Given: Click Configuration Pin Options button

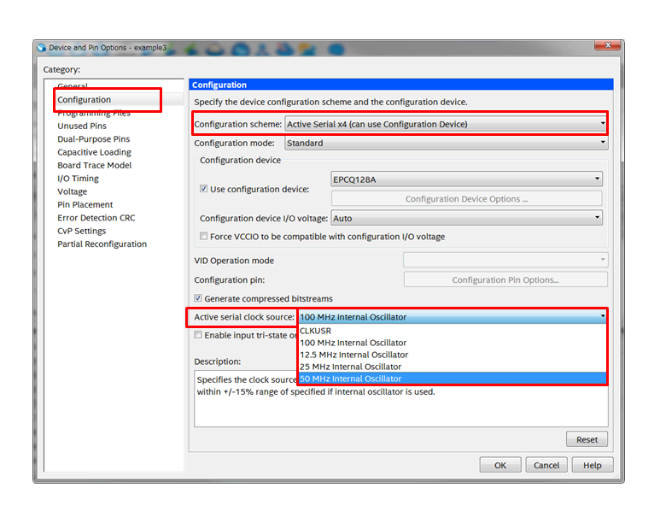Looking at the screenshot, I should tap(505, 279).
